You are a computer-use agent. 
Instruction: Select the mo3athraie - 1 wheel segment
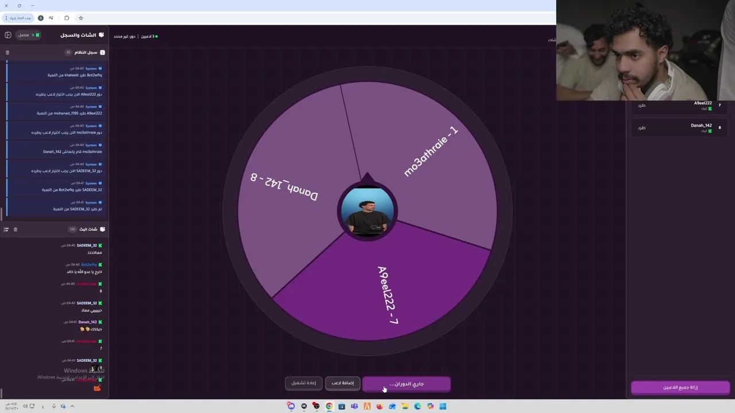(x=431, y=152)
